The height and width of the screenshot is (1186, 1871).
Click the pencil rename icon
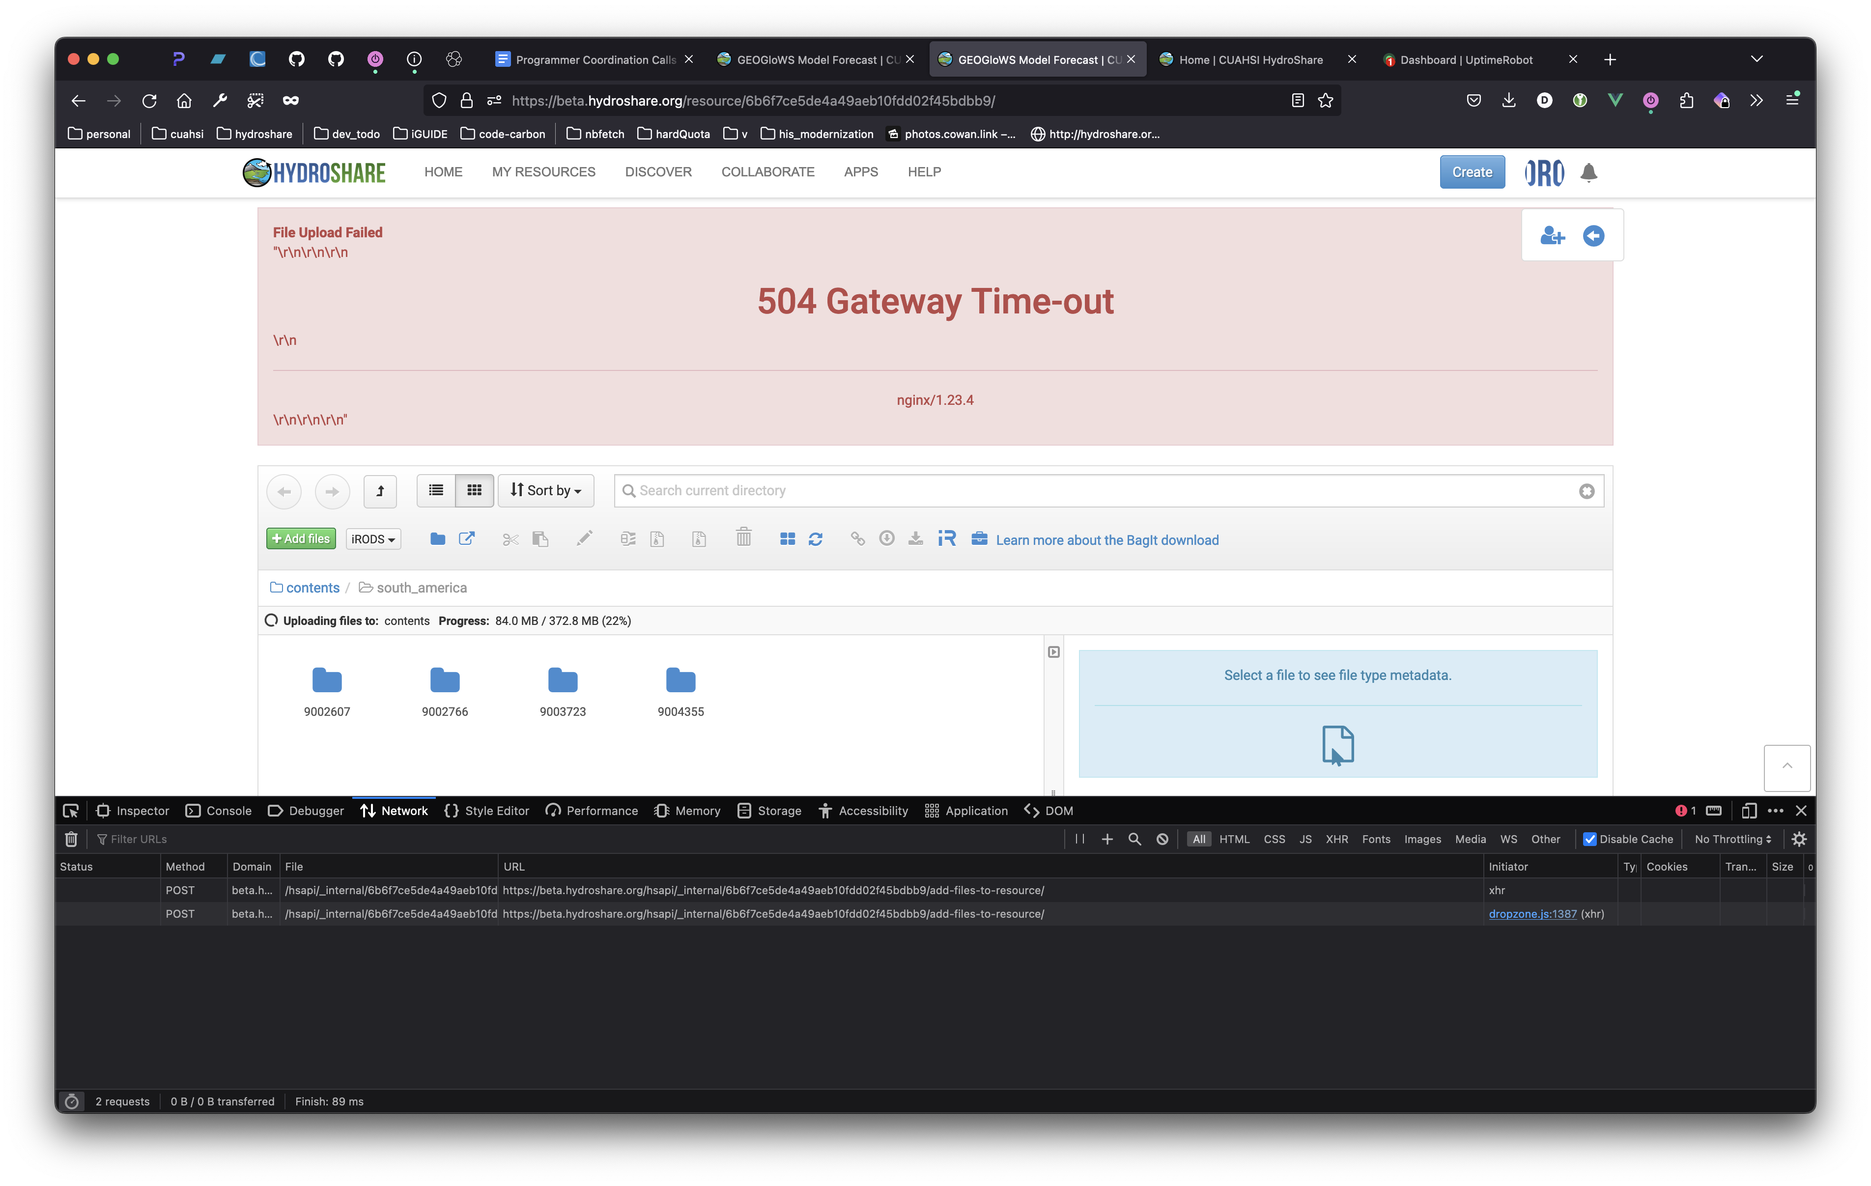tap(584, 538)
